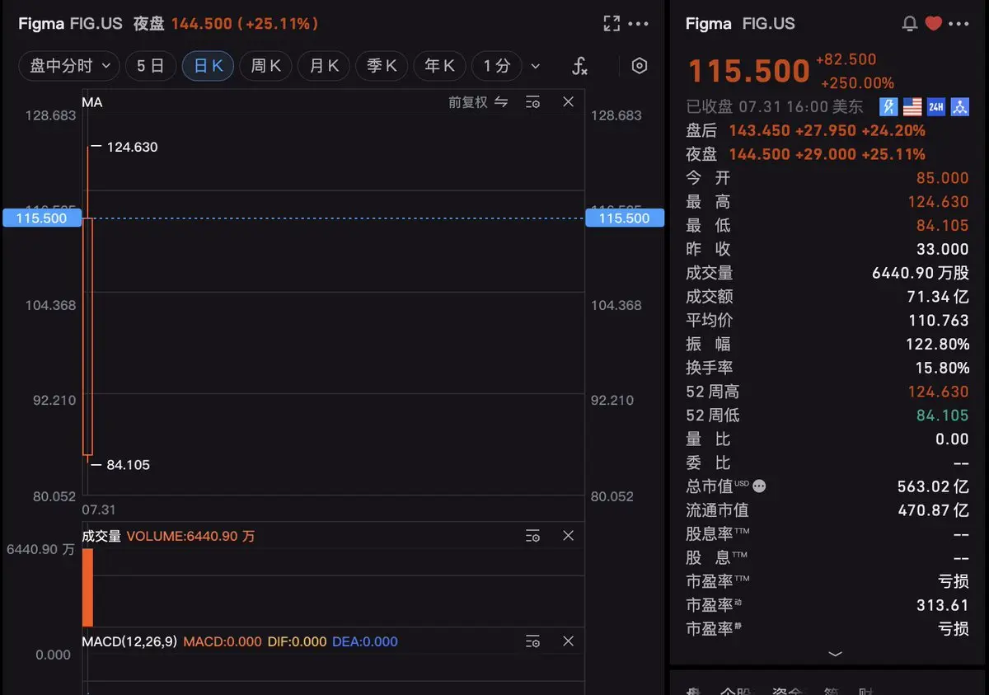Click the MA indicator label
This screenshot has width=989, height=695.
coord(92,102)
